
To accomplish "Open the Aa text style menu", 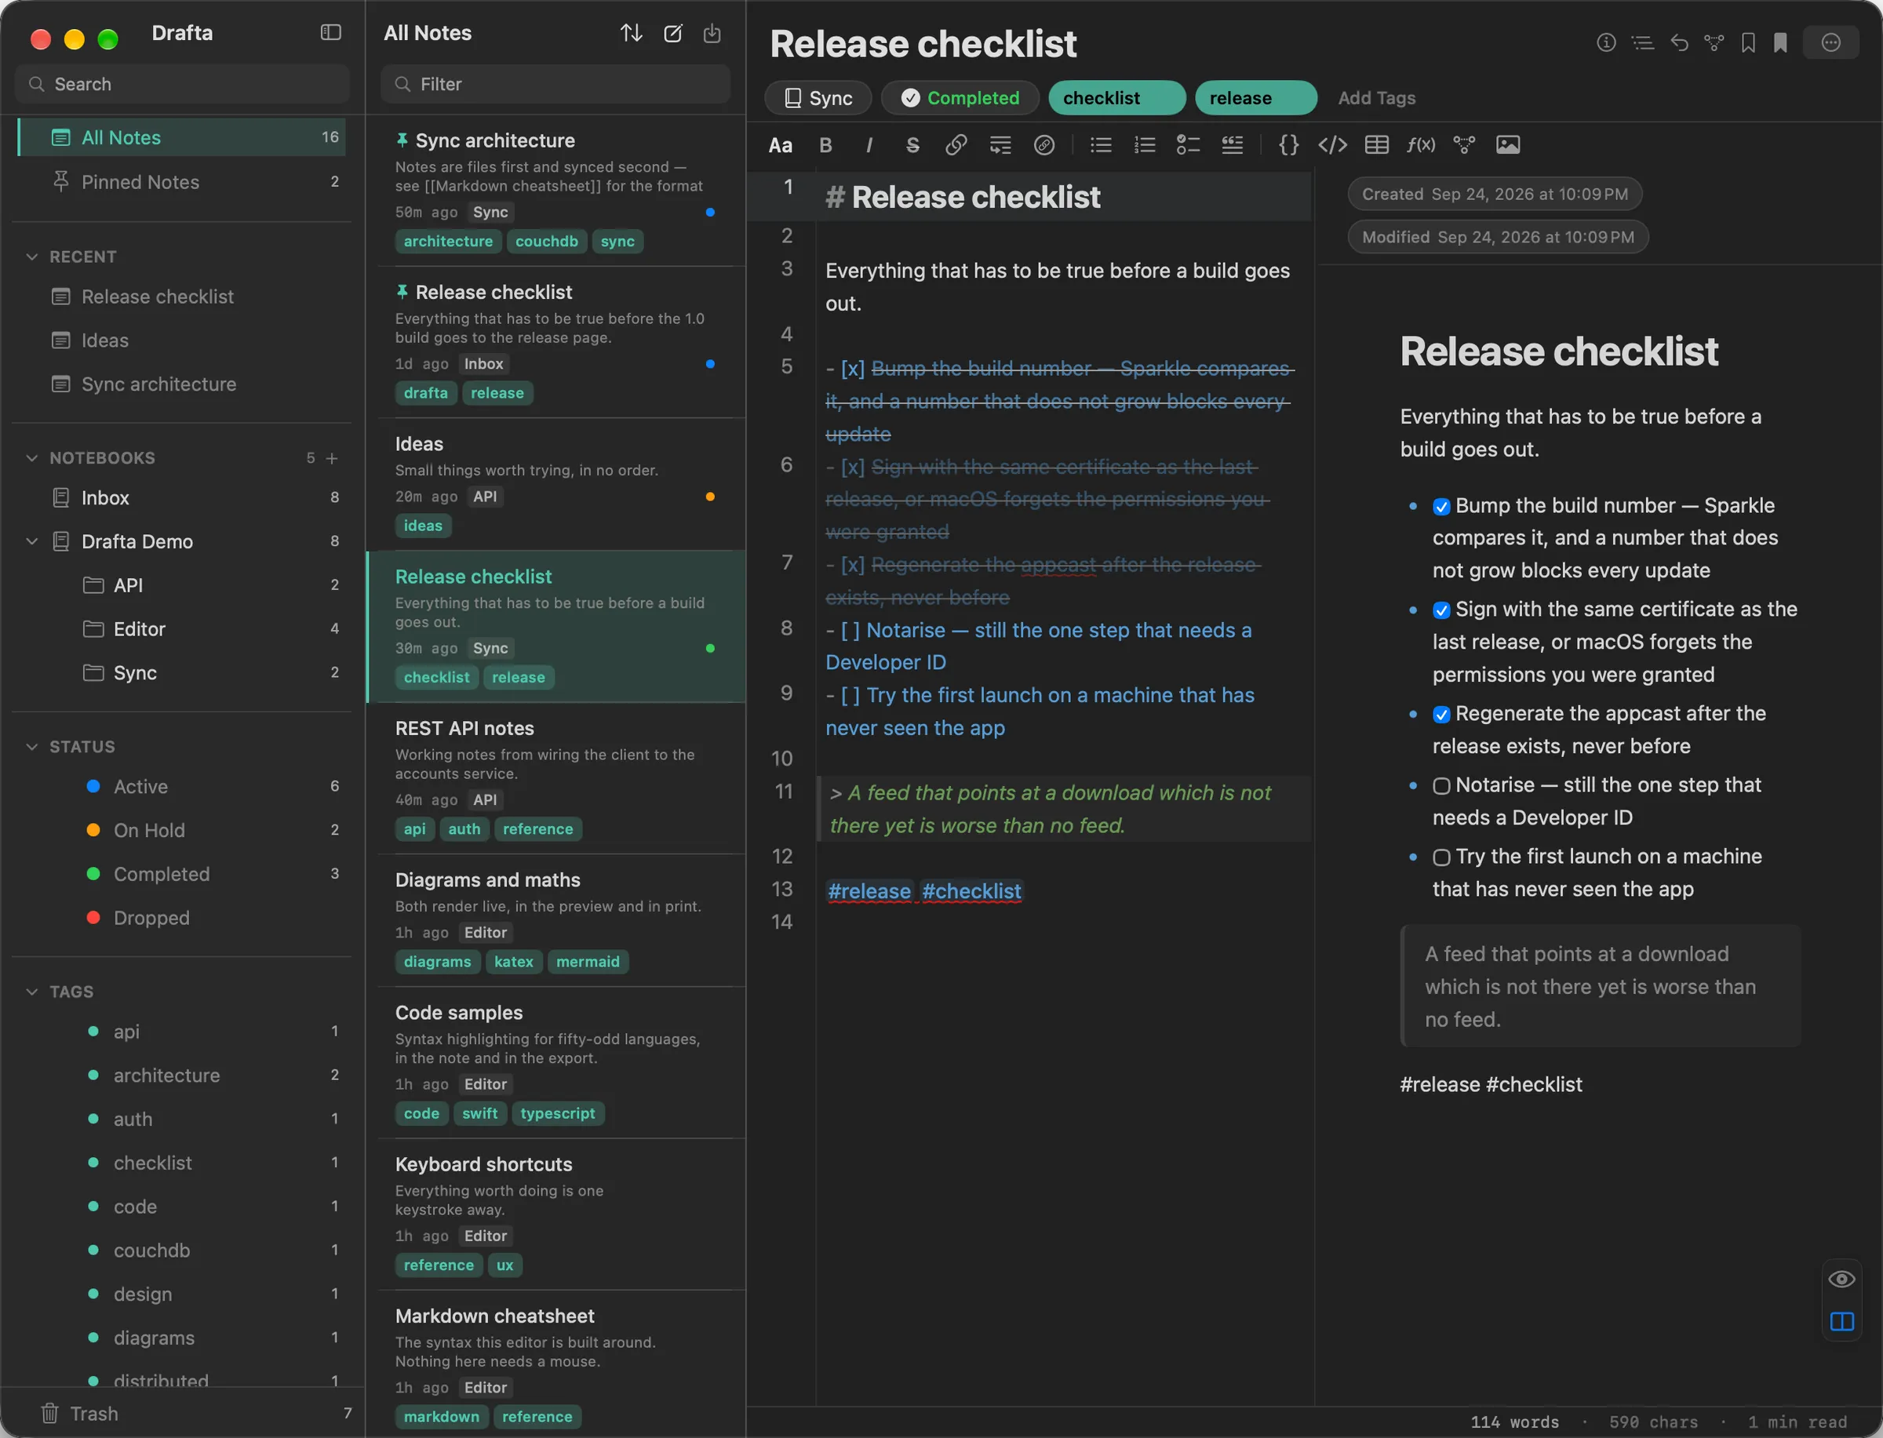I will [780, 144].
